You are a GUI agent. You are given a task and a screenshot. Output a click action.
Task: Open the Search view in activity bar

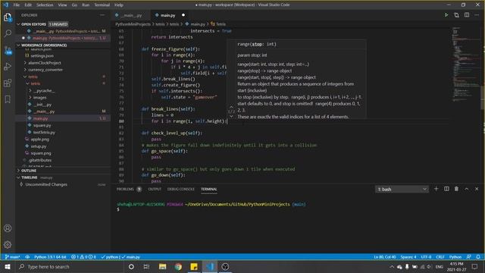point(8,33)
